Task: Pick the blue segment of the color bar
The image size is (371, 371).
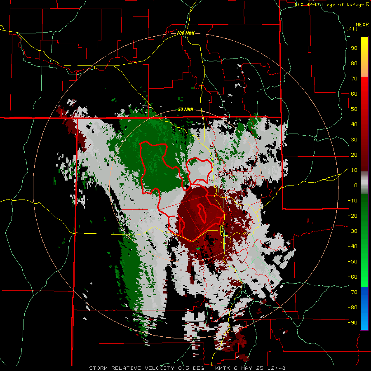Action: point(364,308)
